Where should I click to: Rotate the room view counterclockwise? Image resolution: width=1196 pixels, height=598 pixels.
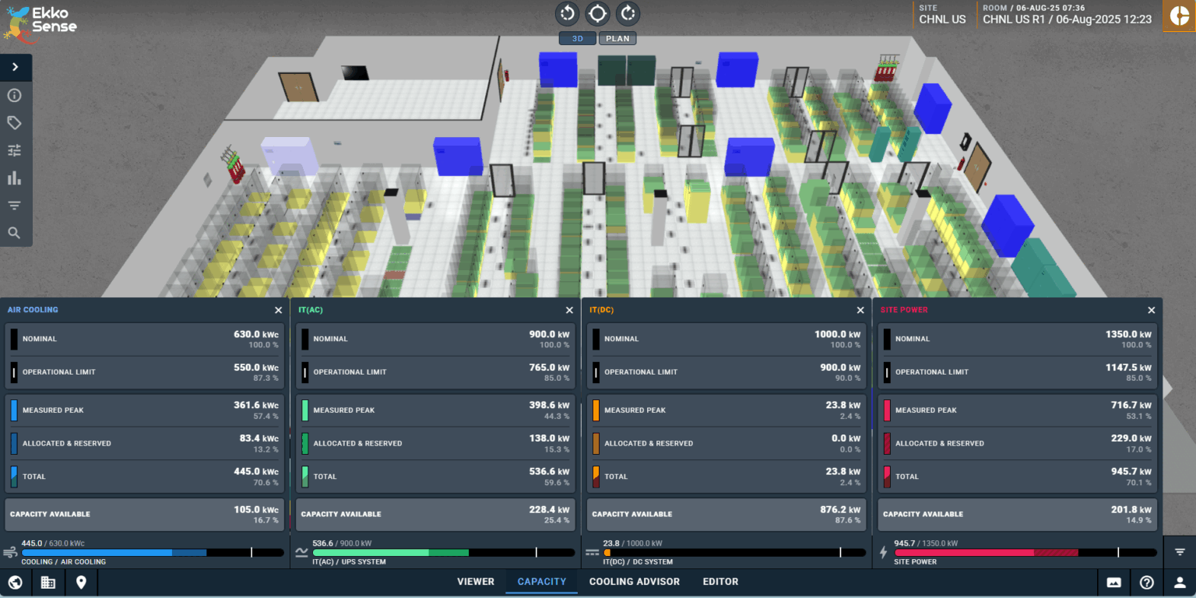pyautogui.click(x=567, y=13)
